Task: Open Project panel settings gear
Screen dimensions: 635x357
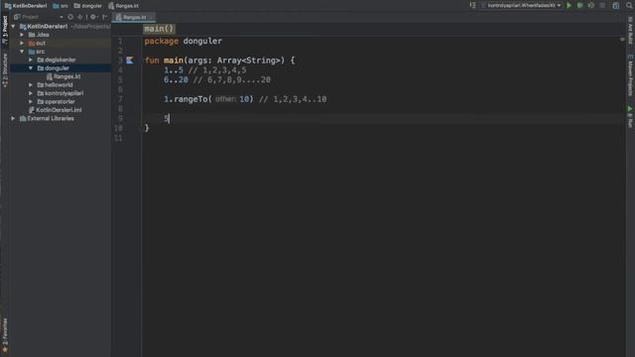Action: [x=93, y=17]
